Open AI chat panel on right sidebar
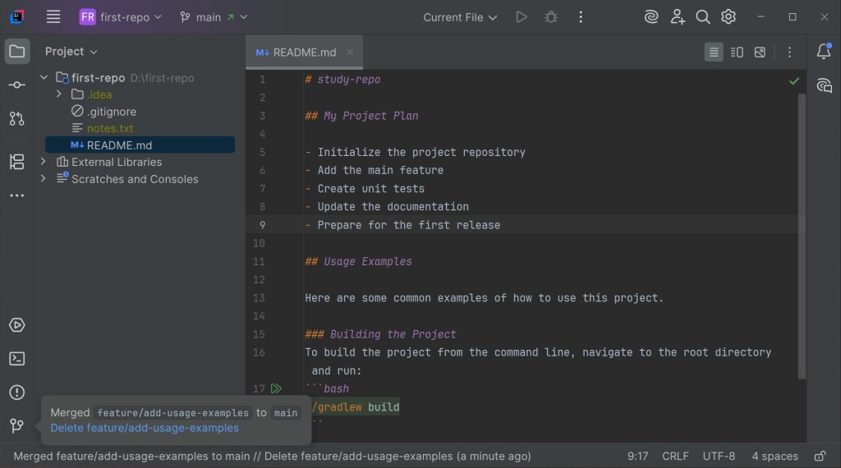This screenshot has width=841, height=468. click(x=824, y=85)
